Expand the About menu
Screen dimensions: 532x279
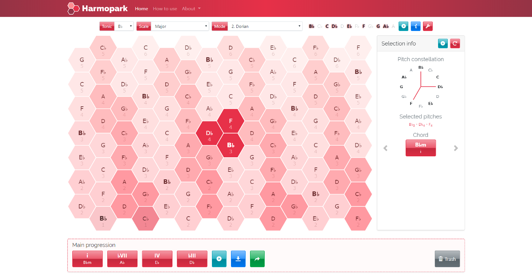[191, 8]
